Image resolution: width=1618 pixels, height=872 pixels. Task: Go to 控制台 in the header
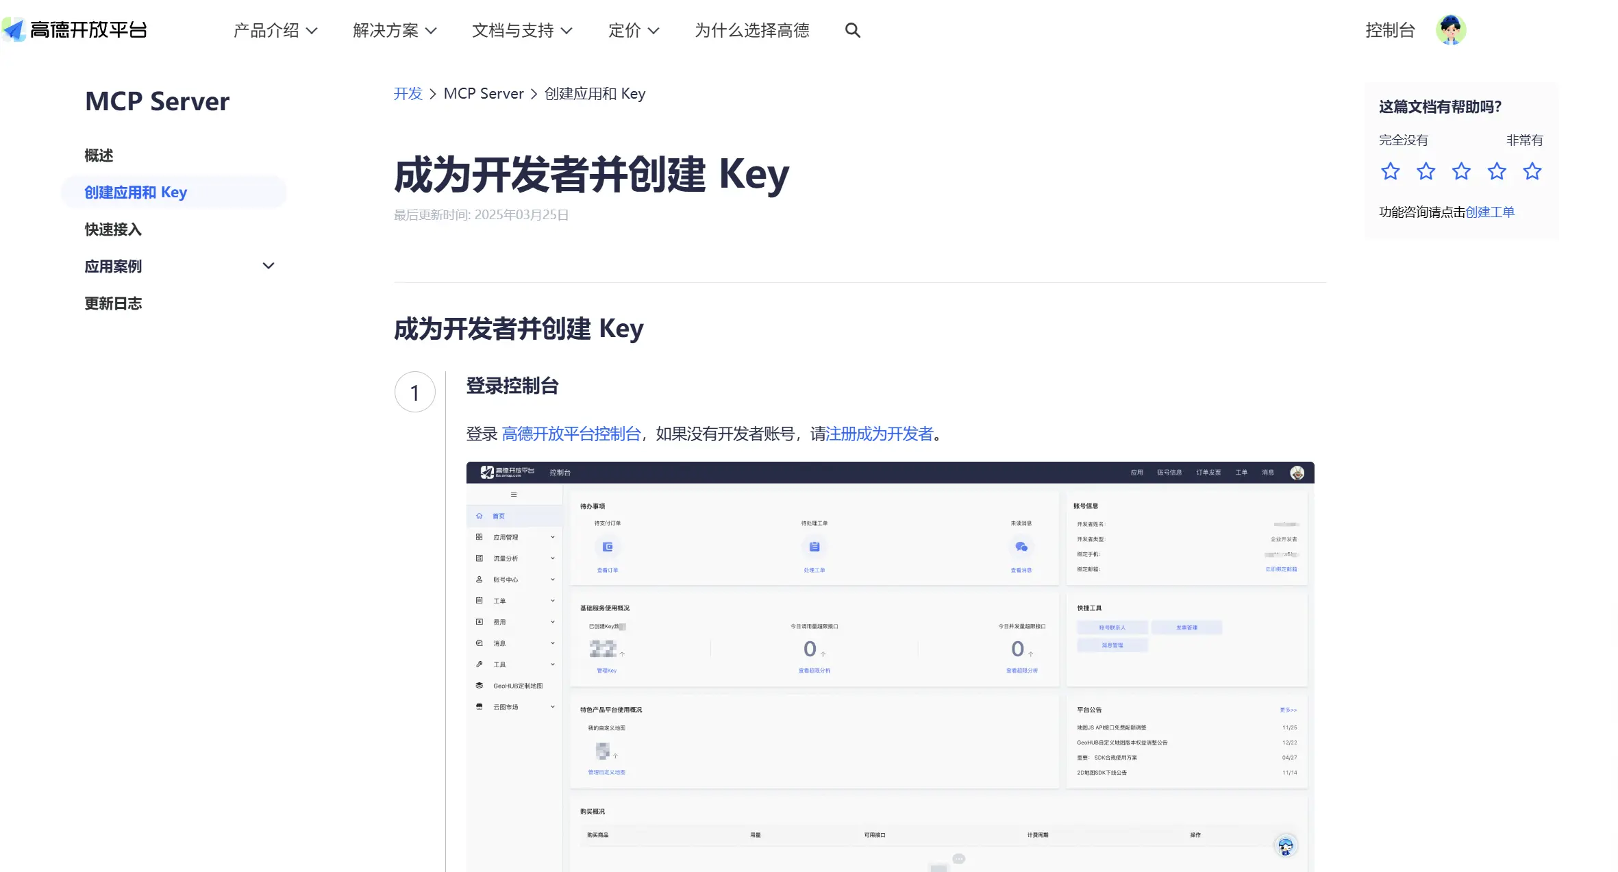point(1390,30)
